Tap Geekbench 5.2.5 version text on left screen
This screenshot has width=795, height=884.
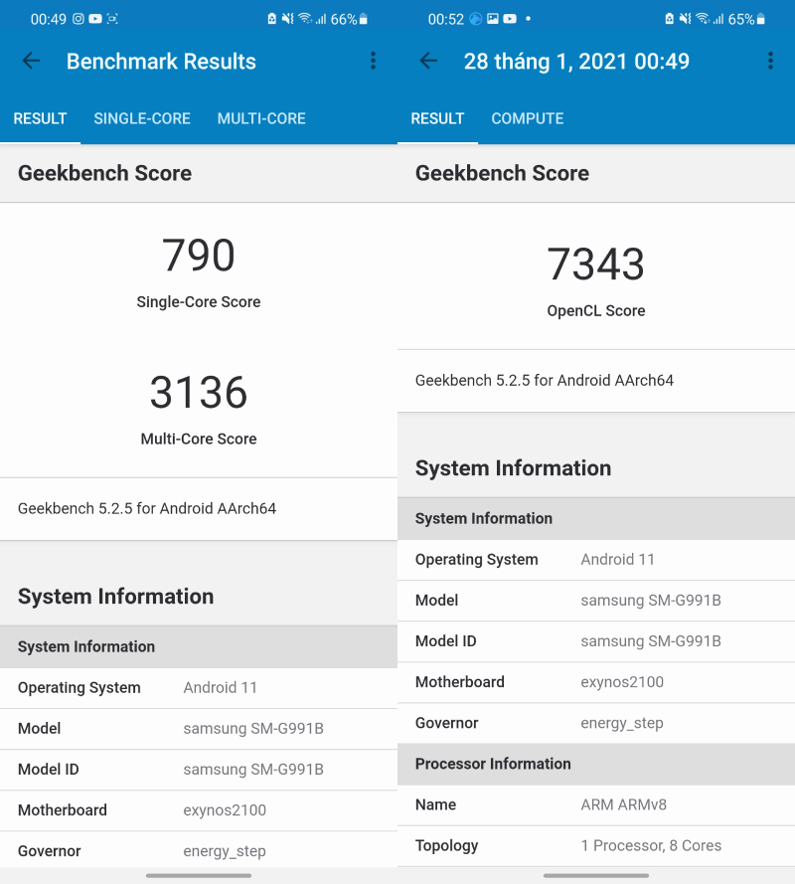[147, 508]
